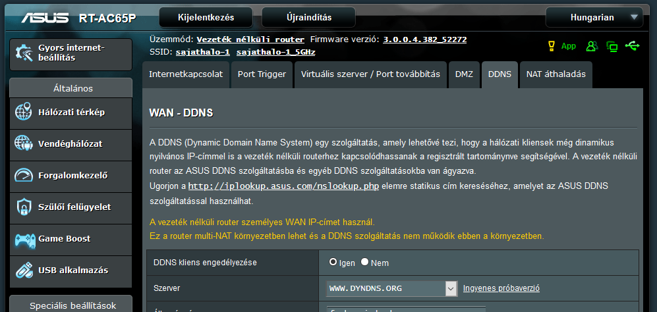
Task: Click the RT-AC65P model name
Action: pos(107,18)
